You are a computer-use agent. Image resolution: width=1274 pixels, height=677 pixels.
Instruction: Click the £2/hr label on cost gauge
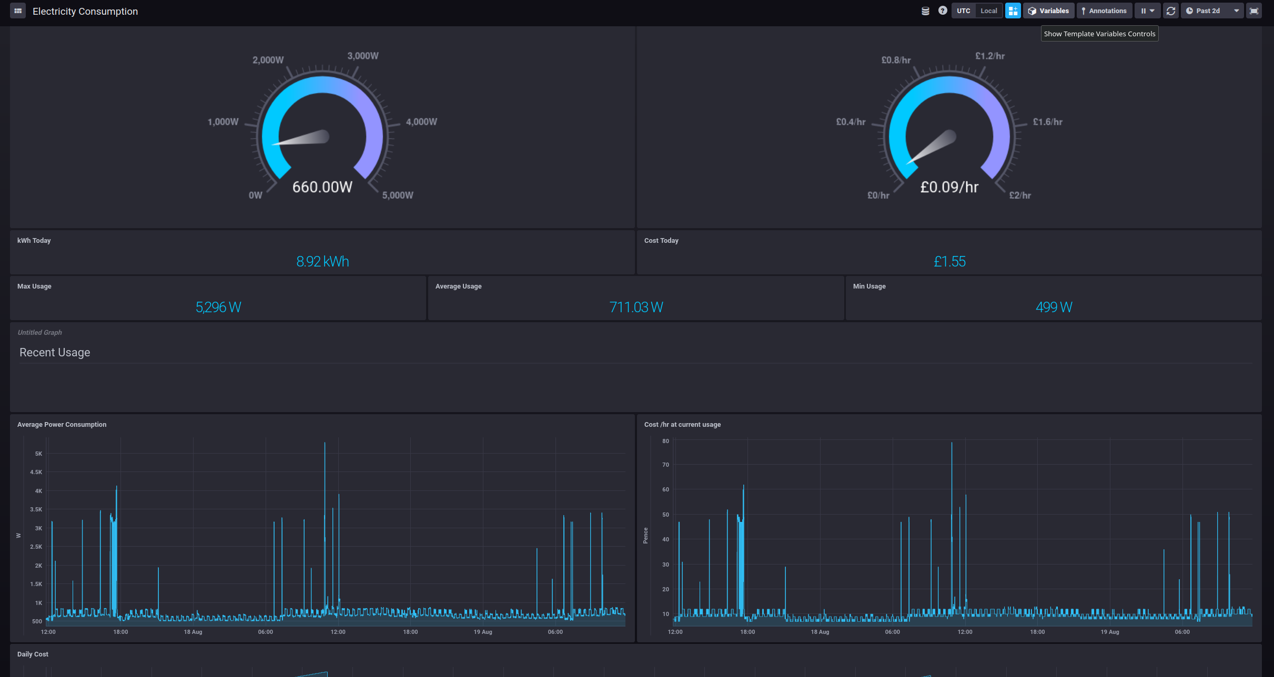pyautogui.click(x=1020, y=195)
